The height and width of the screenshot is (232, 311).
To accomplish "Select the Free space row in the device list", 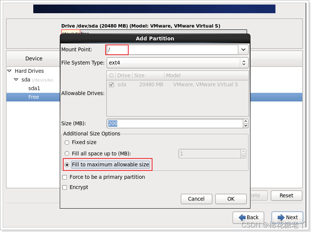I will (x=33, y=97).
